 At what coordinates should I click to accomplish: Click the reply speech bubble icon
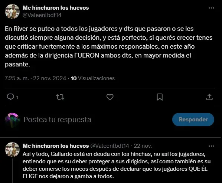(x=11, y=97)
